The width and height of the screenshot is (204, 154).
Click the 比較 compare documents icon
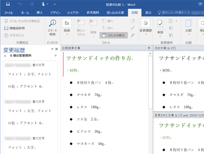188,24
